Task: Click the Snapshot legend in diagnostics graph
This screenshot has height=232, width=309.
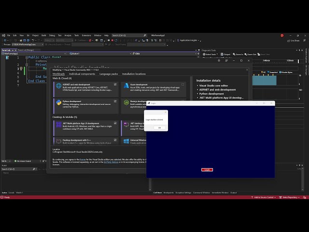Action: tap(272, 72)
